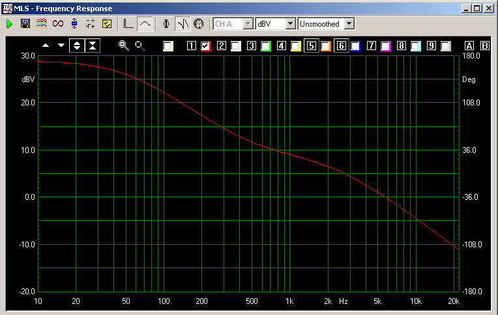Shift the graph up with the up arrow
This screenshot has width=498, height=315.
tap(45, 46)
